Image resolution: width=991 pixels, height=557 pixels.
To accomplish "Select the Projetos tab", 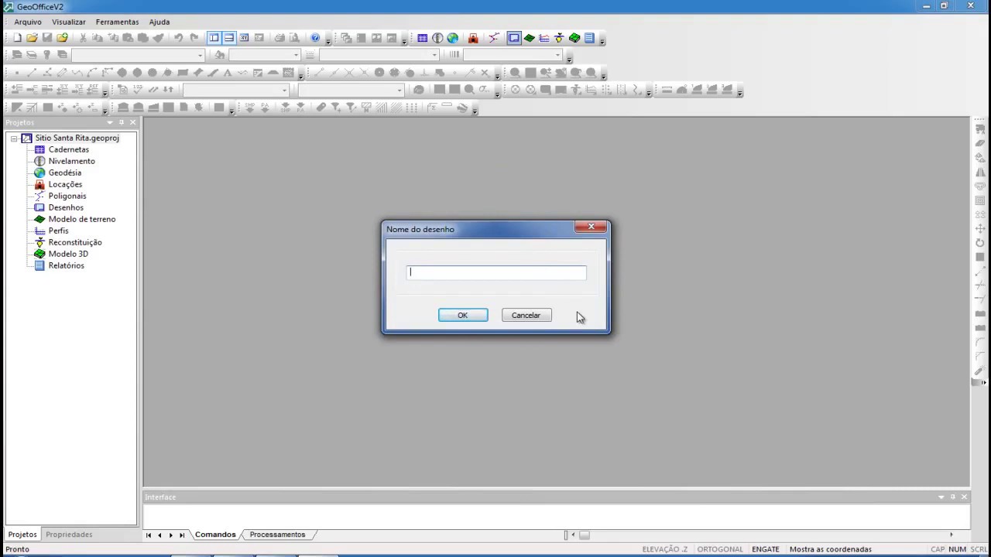I will coord(22,535).
